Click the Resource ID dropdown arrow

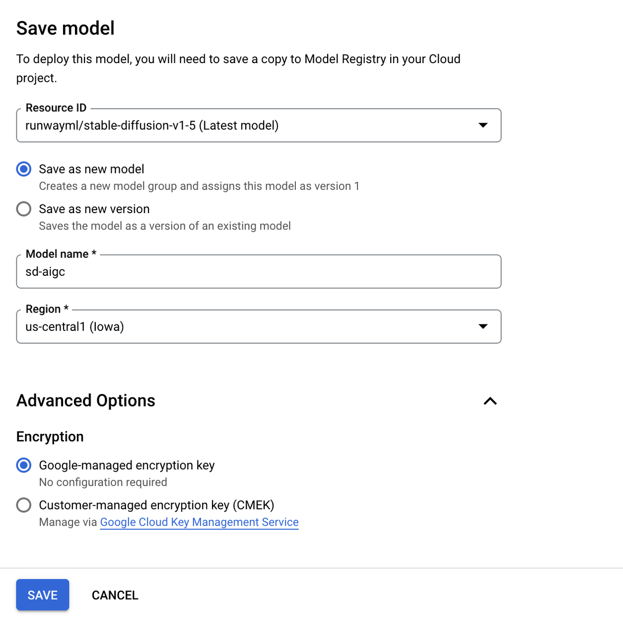pyautogui.click(x=483, y=125)
